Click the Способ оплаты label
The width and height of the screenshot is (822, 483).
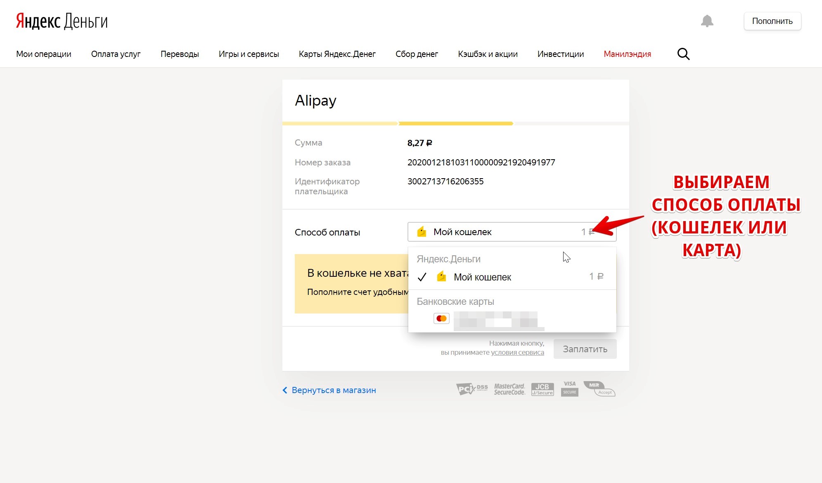tap(327, 232)
